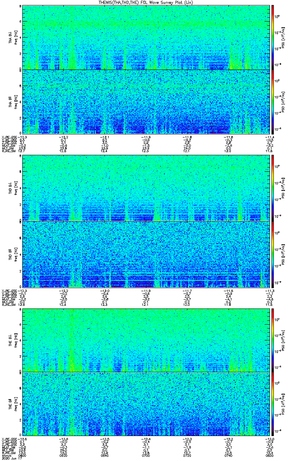Click the THD BL spectrogram panel
Image resolution: width=288 pixels, height=461 pixels.
(146, 188)
